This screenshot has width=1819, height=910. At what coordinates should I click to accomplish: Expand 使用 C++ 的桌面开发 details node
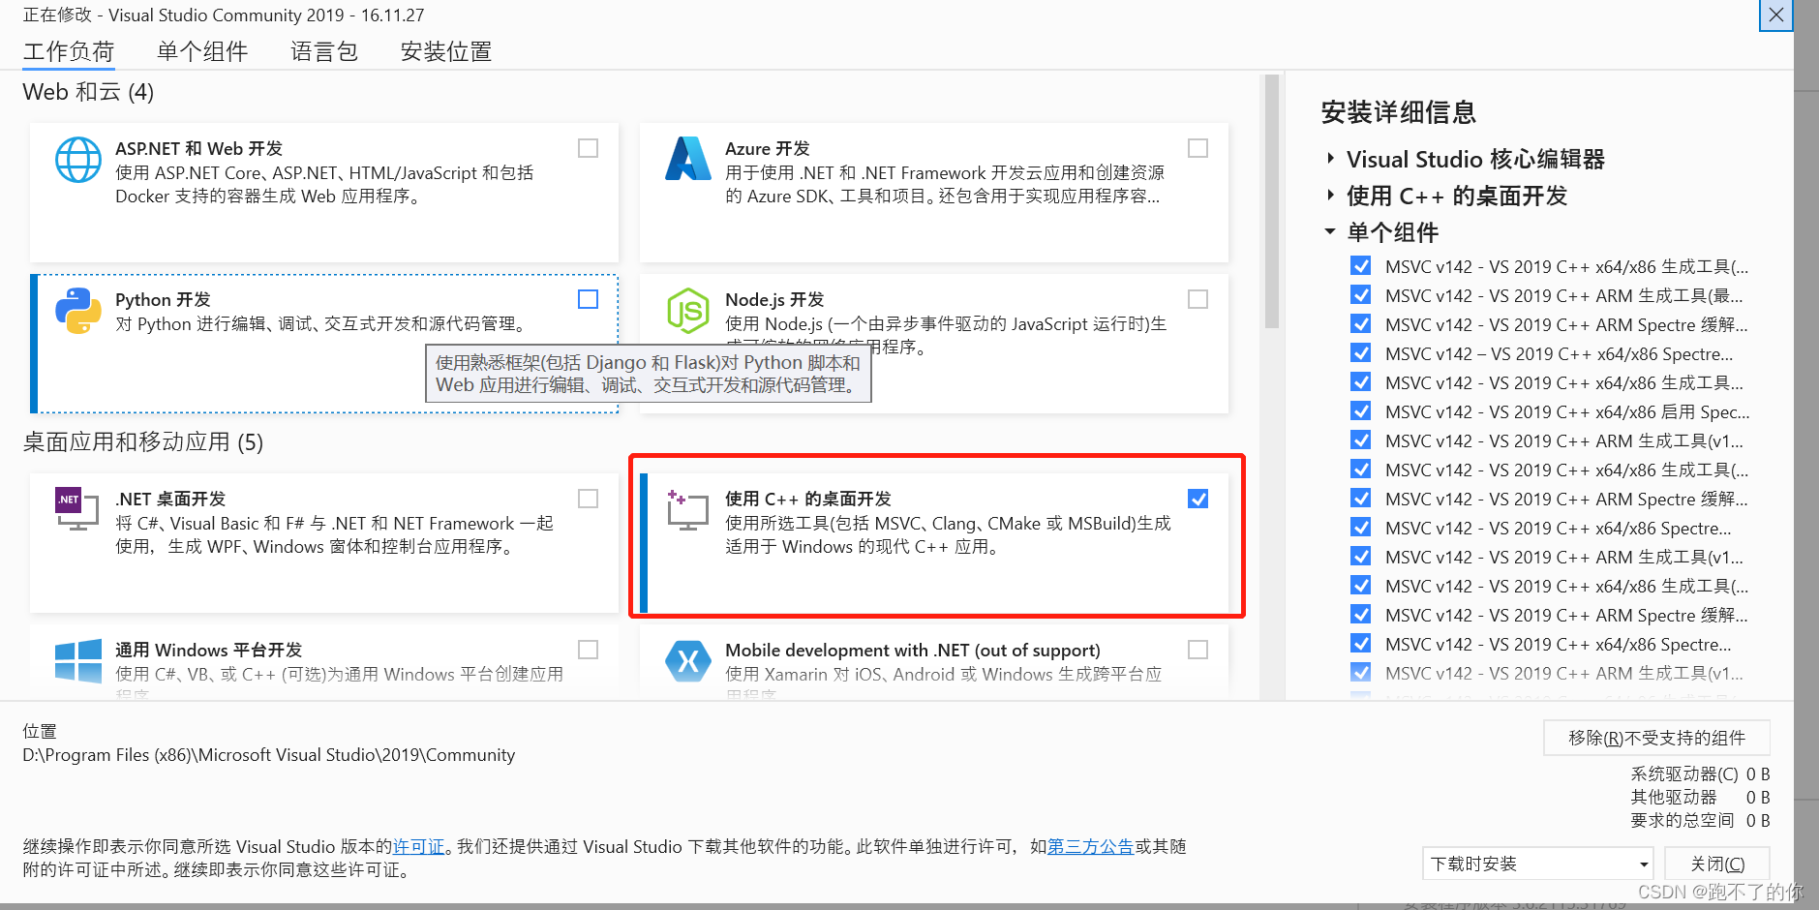1331,195
